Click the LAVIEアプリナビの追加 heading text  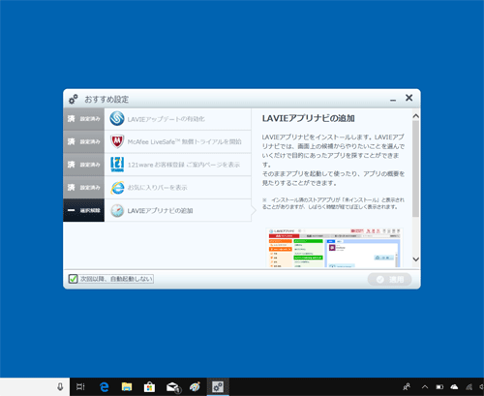[x=309, y=118]
